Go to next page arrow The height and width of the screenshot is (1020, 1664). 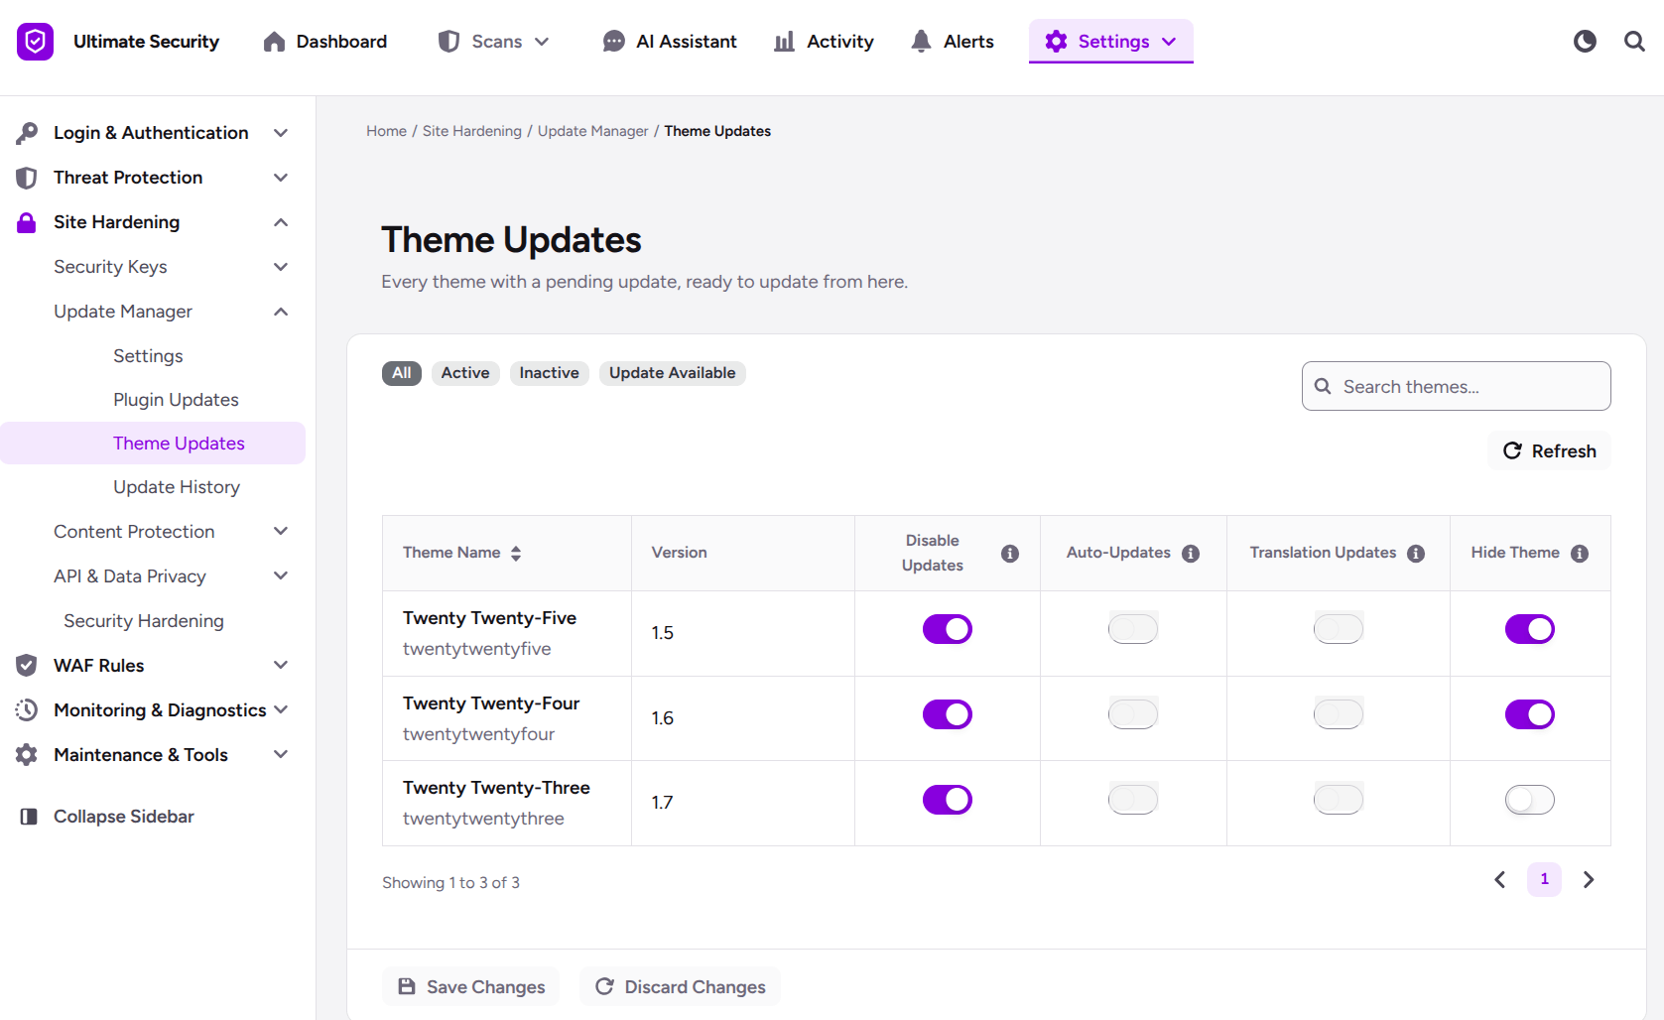pyautogui.click(x=1589, y=879)
